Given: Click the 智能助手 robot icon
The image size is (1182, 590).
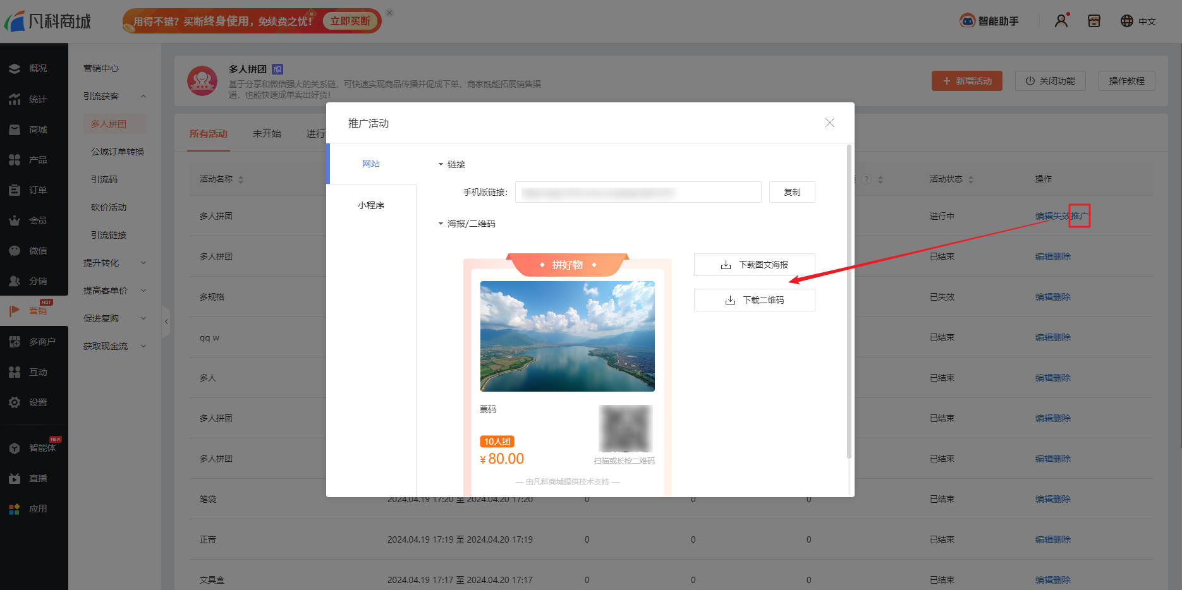Looking at the screenshot, I should coord(967,21).
